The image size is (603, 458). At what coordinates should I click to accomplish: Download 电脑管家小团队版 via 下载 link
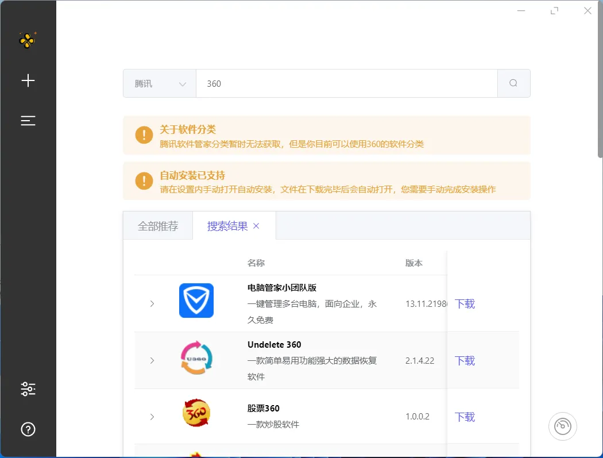[x=465, y=303]
